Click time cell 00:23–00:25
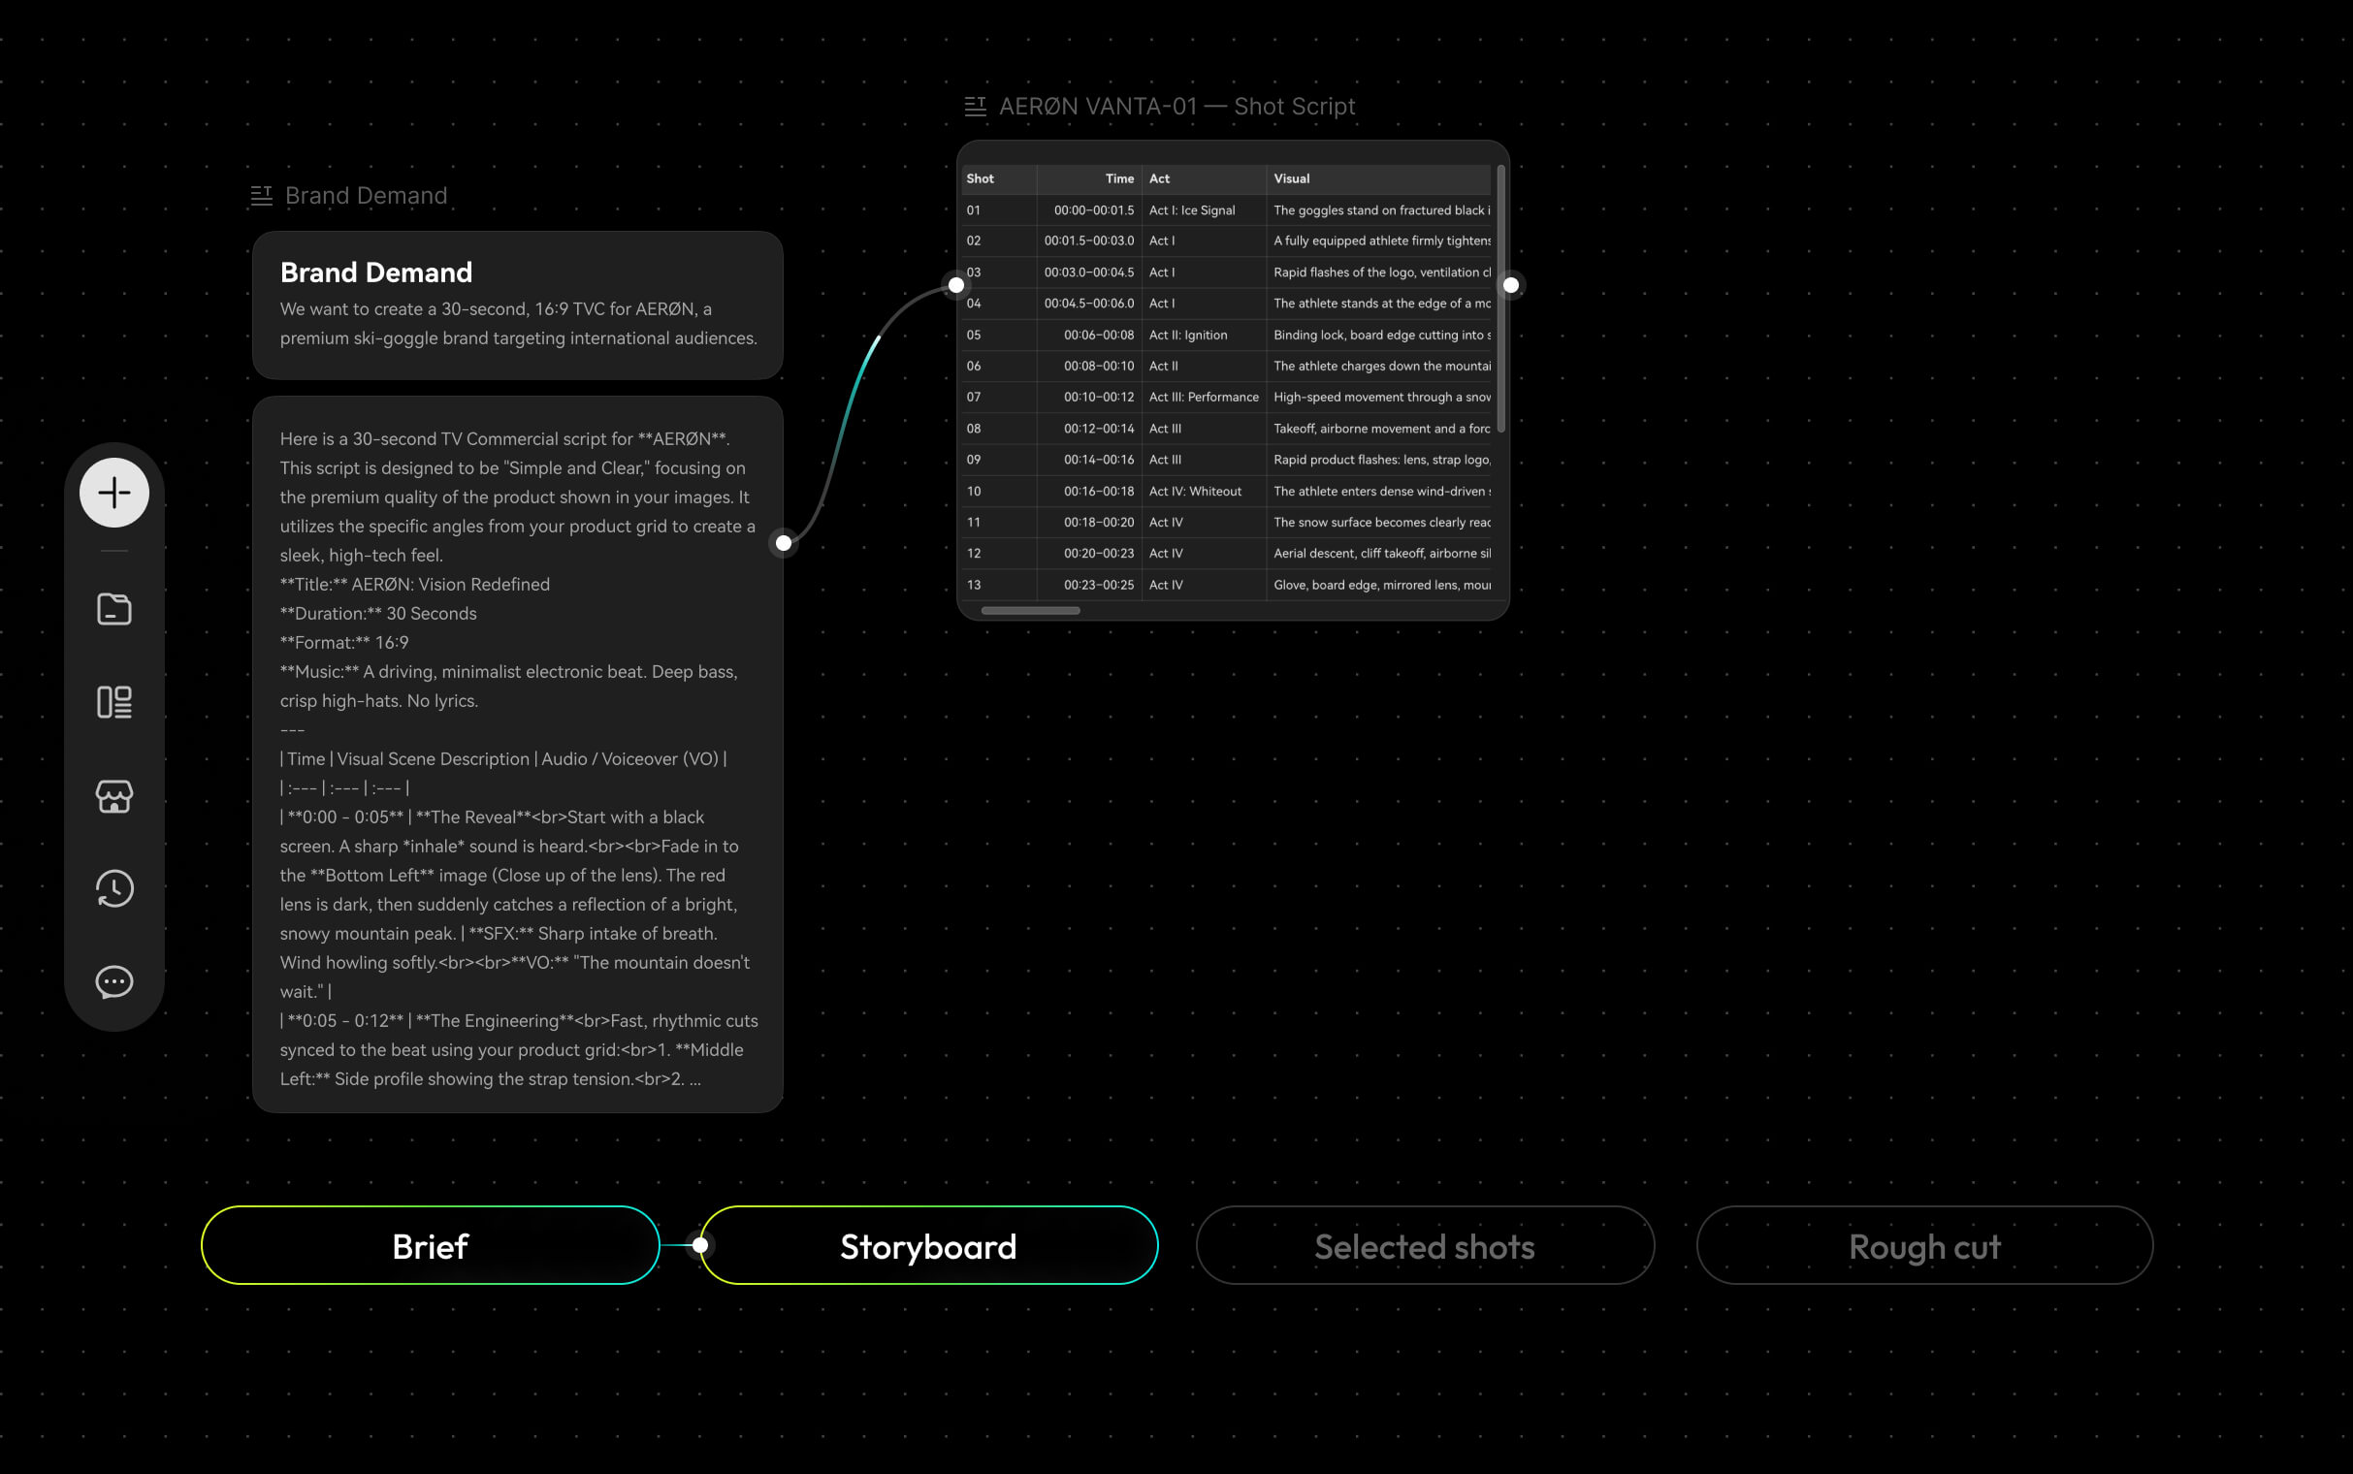Viewport: 2353px width, 1474px height. point(1090,585)
